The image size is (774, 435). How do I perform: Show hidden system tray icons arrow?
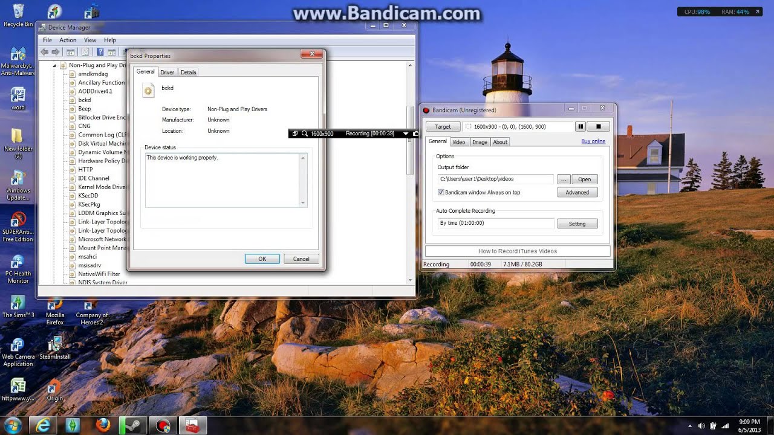pyautogui.click(x=690, y=426)
